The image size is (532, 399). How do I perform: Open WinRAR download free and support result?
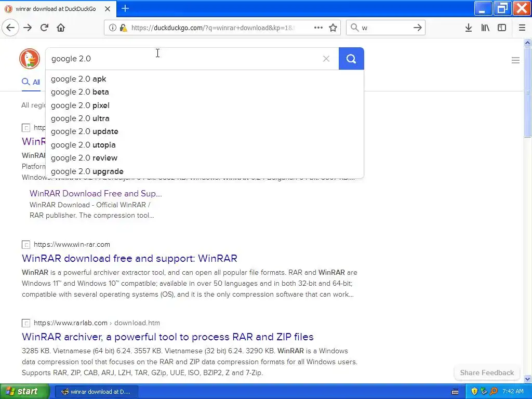(129, 259)
